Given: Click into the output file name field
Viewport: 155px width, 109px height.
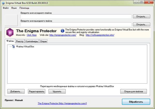Looking at the screenshot, I should point(76,24).
